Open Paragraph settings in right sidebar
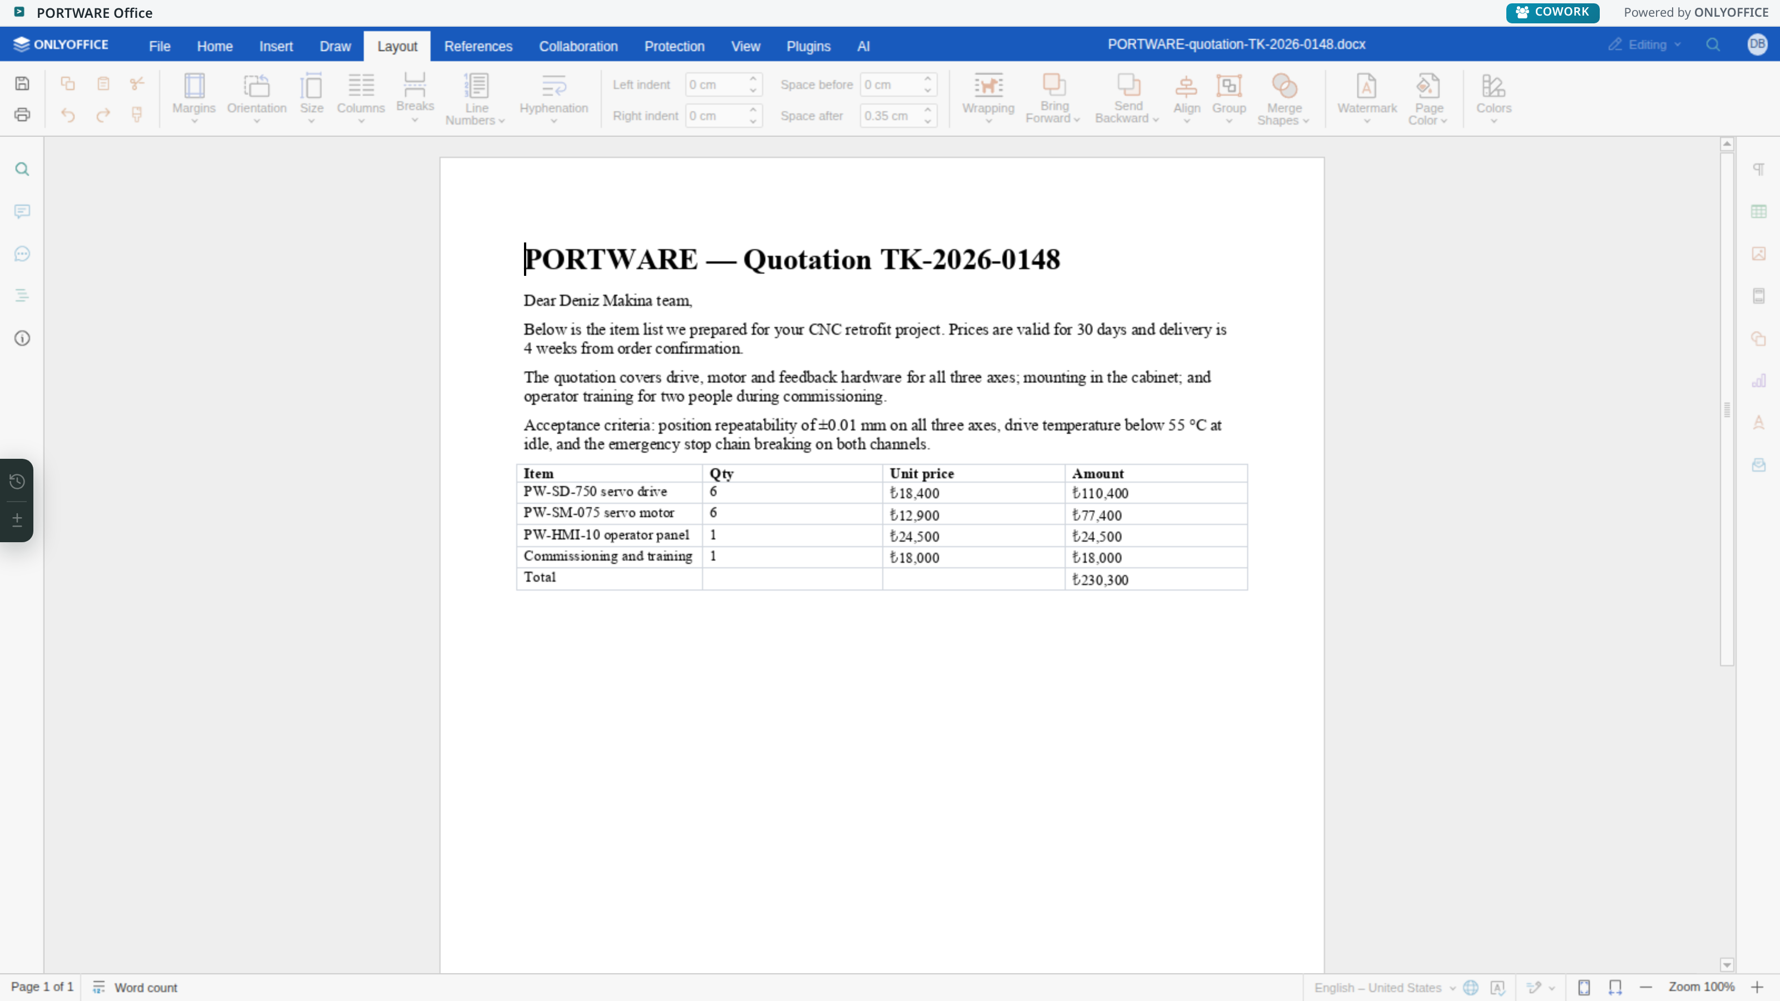The image size is (1780, 1001). tap(1758, 169)
